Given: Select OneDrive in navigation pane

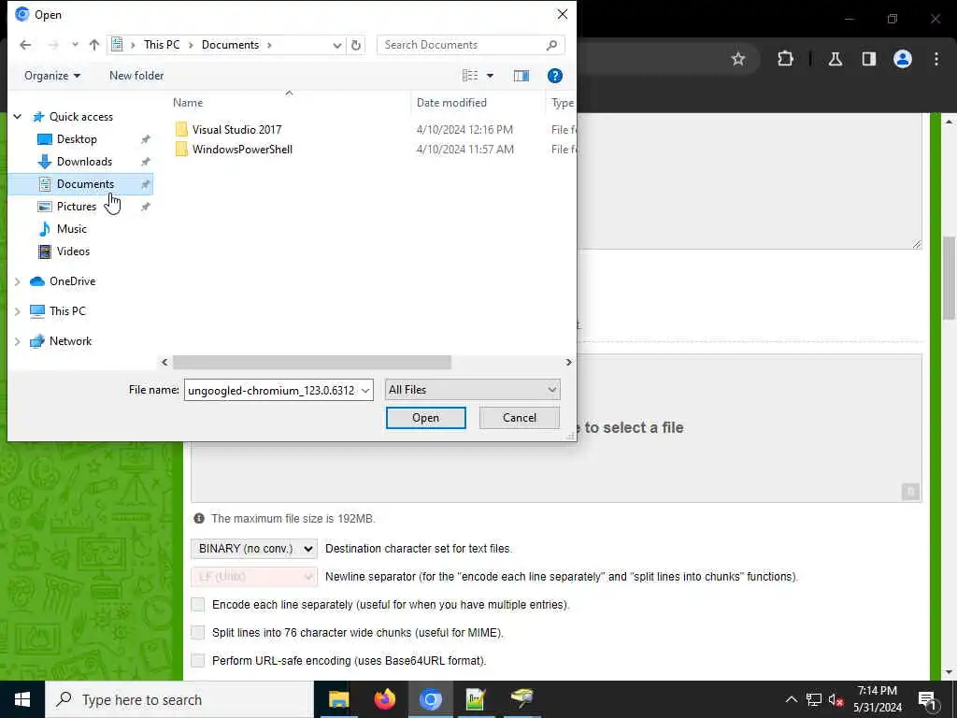Looking at the screenshot, I should click(72, 281).
